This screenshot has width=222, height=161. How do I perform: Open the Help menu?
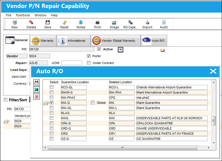54,15
